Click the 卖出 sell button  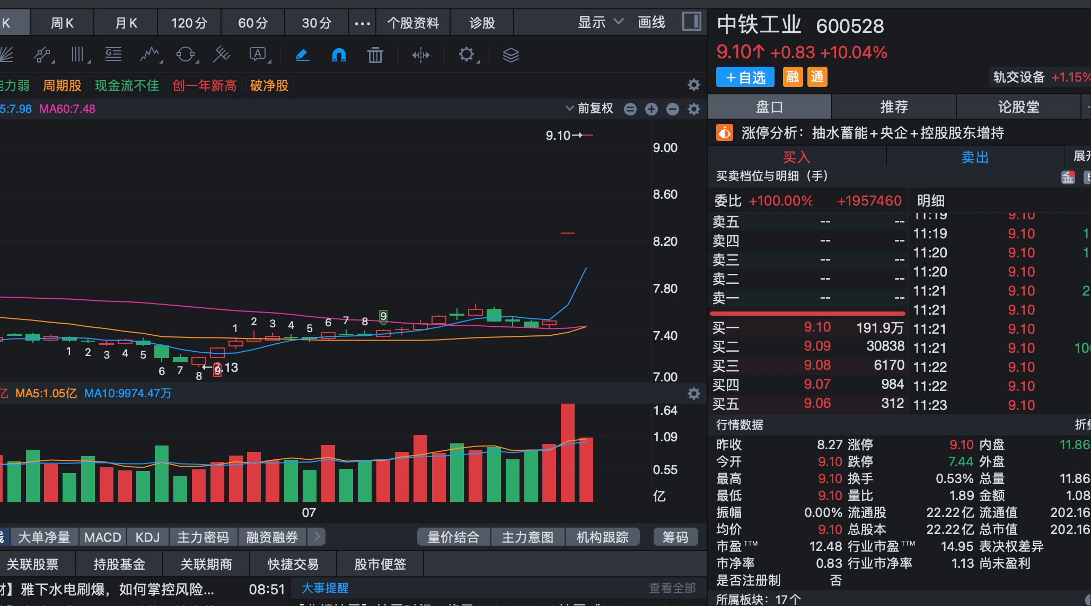point(975,157)
